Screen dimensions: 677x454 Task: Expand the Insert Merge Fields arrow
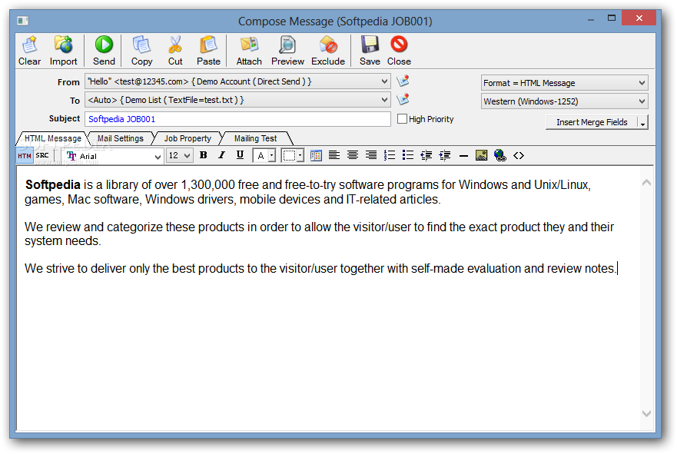click(643, 123)
